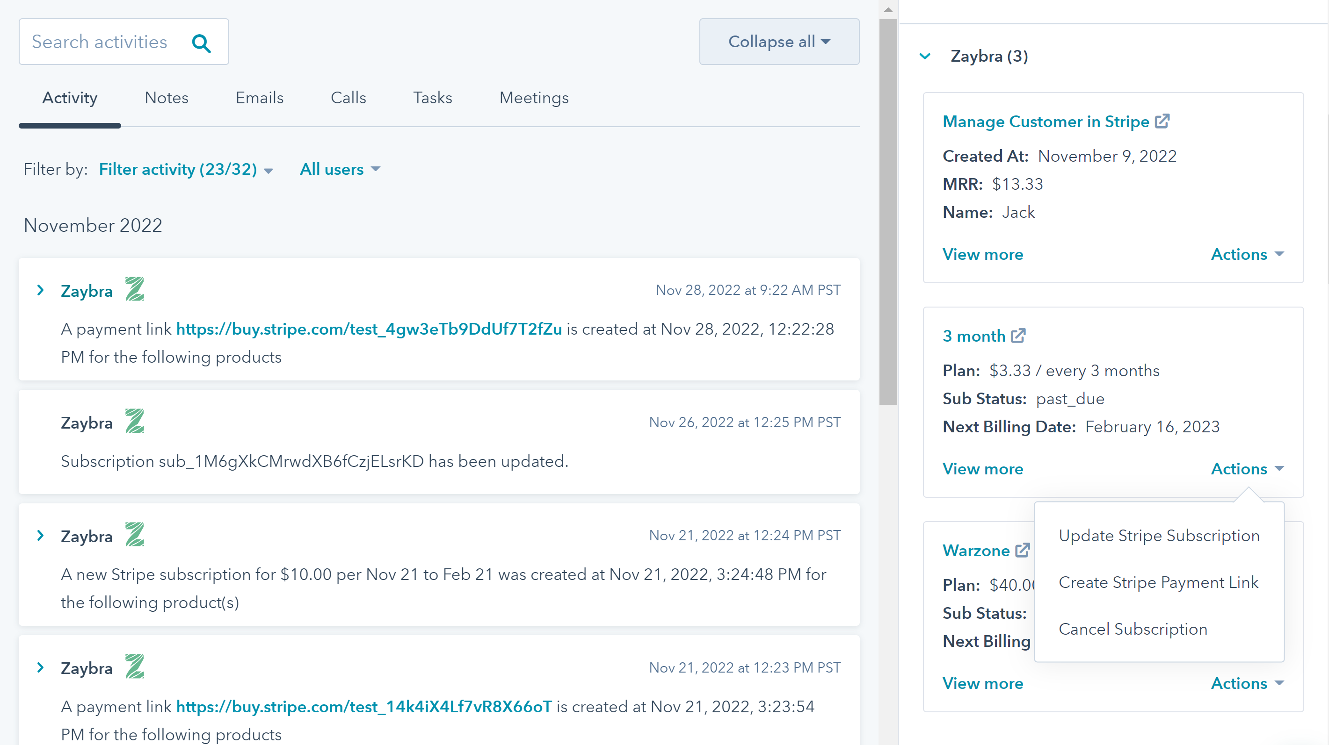Open external link icon beside Manage Customer in Stripe
This screenshot has height=745, width=1329.
1163,121
